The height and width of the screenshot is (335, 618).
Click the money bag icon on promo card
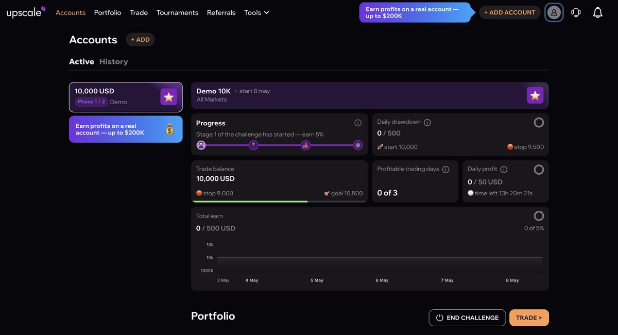(170, 129)
